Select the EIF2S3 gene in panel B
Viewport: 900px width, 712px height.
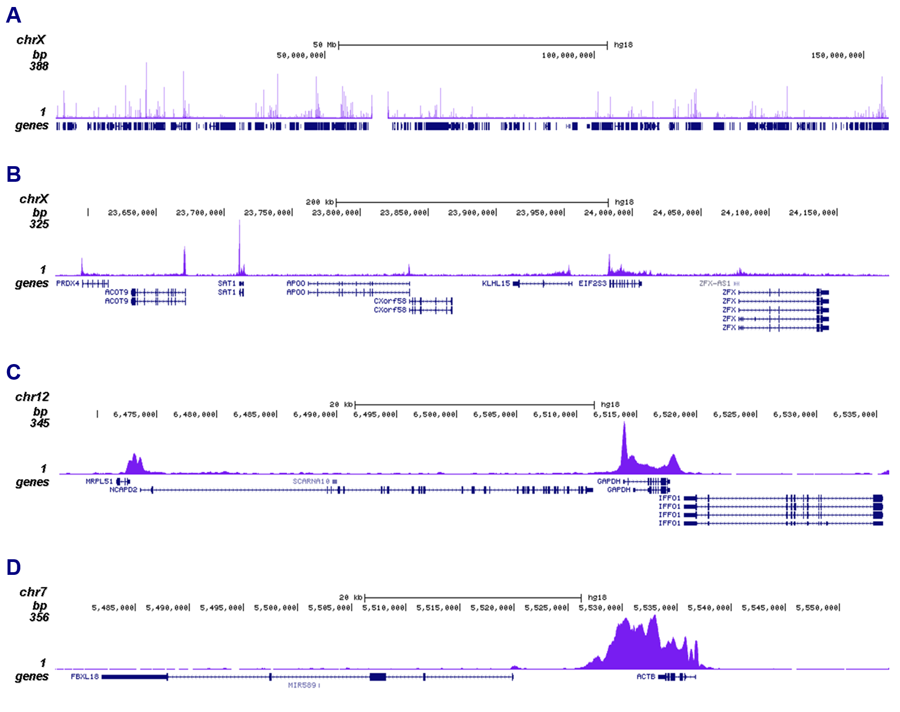pos(591,282)
